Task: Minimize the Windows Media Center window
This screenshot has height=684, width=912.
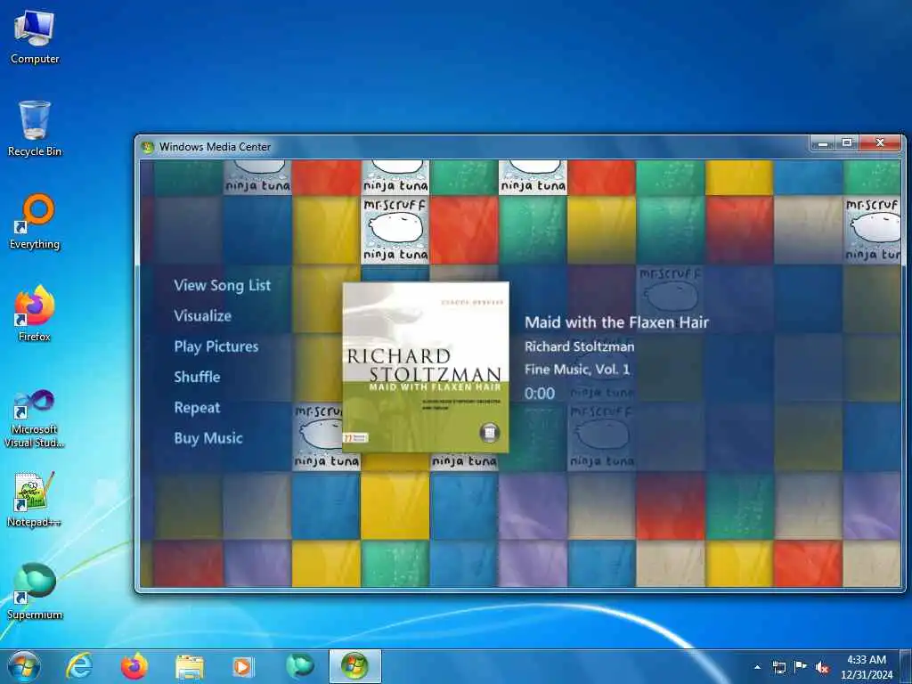Action: (x=822, y=143)
